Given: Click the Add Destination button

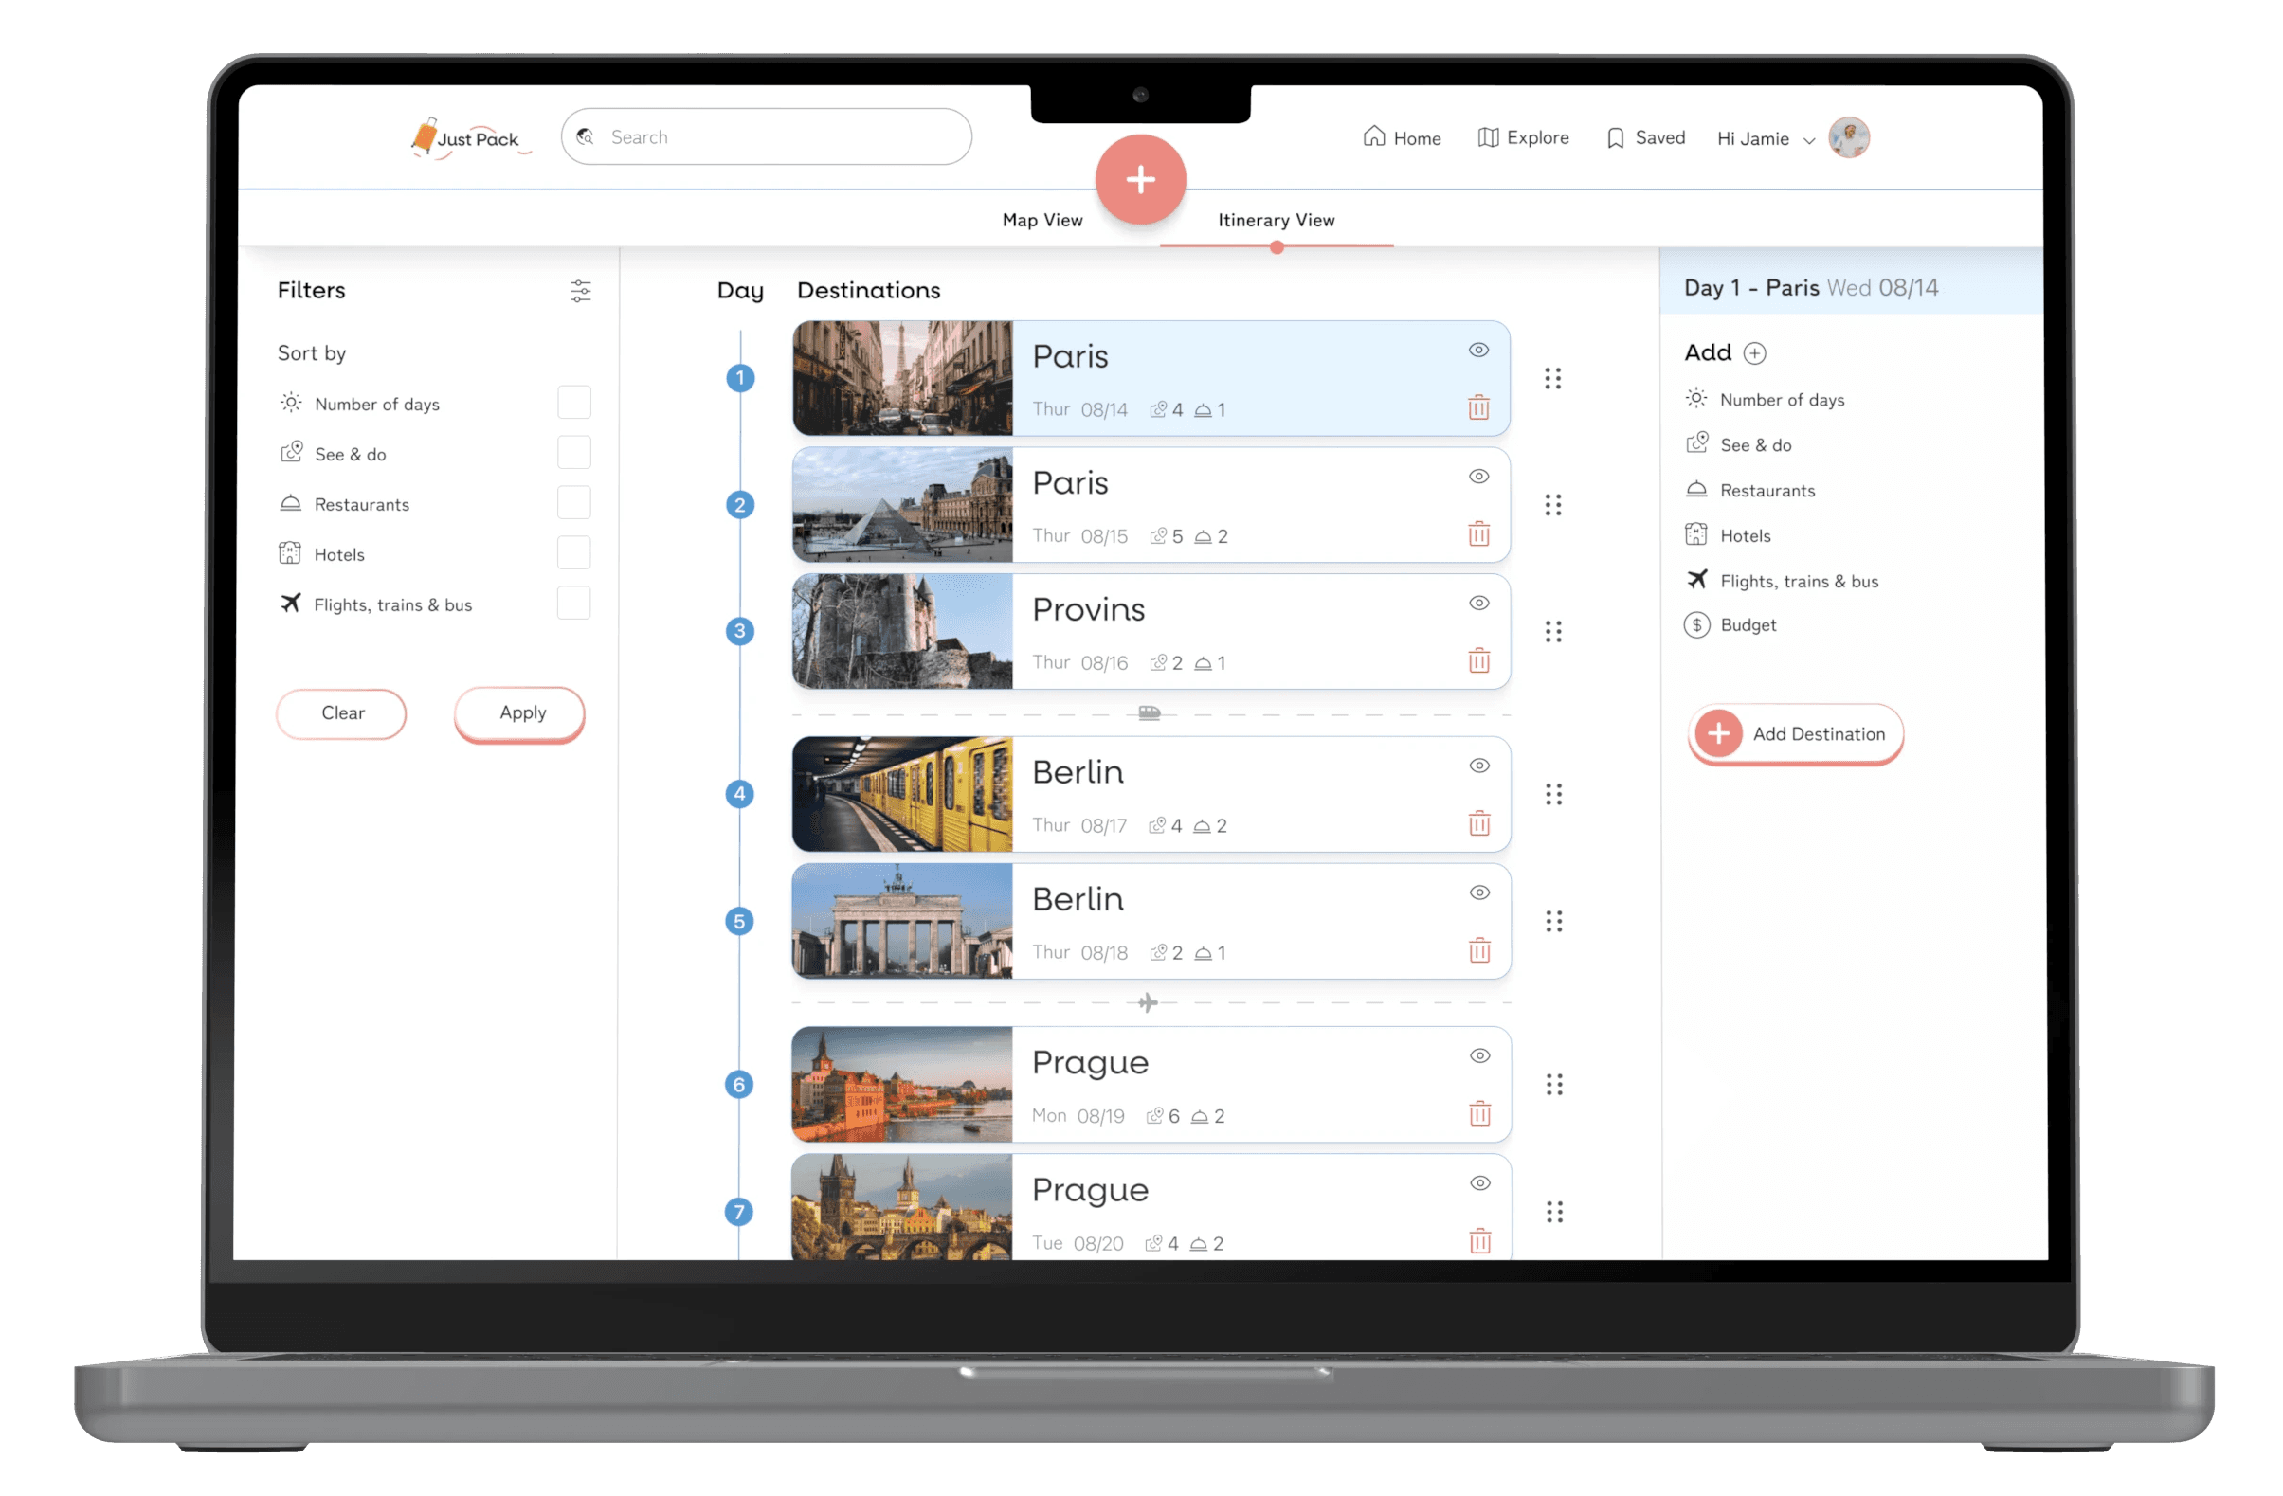Looking at the screenshot, I should click(x=1796, y=733).
